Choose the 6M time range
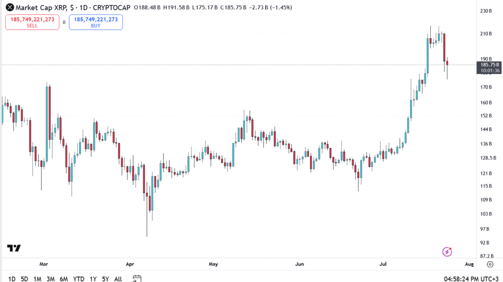The height and width of the screenshot is (282, 503). (64, 279)
